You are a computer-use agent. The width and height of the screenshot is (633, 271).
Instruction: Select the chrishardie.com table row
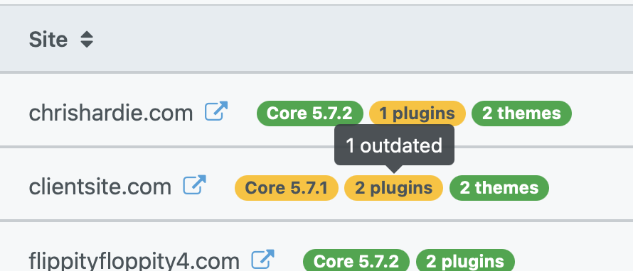pyautogui.click(x=316, y=110)
